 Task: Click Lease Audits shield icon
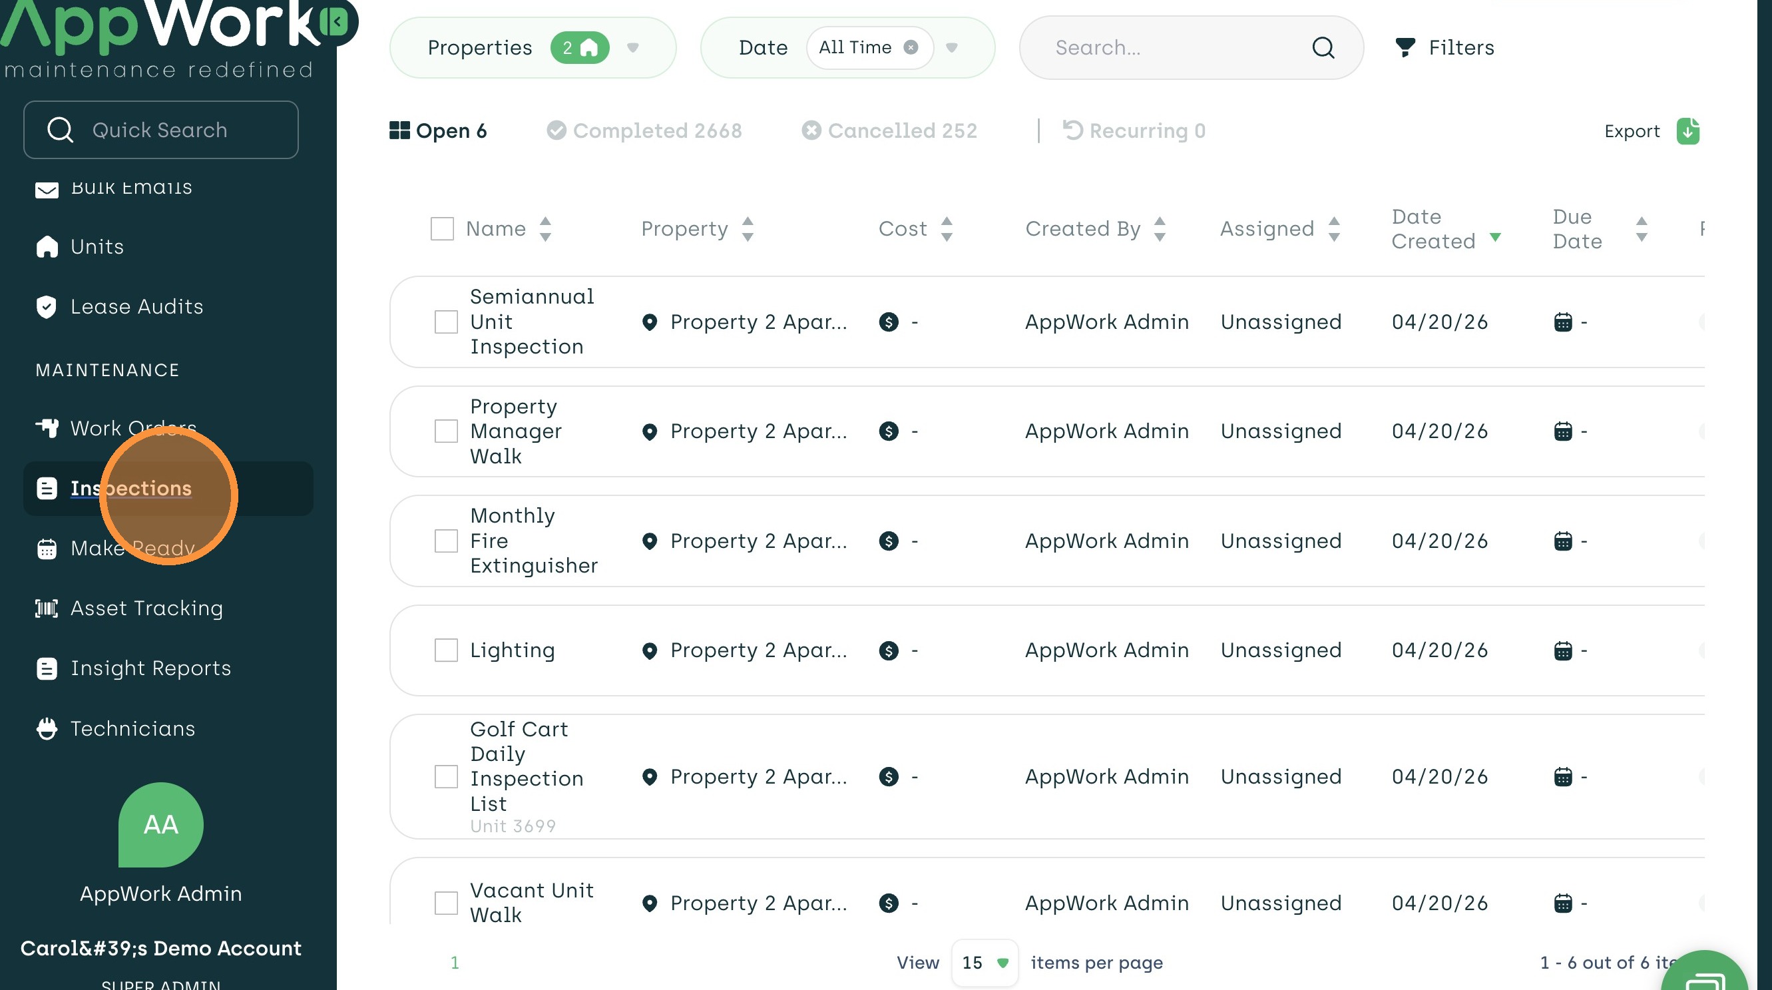pyautogui.click(x=47, y=307)
